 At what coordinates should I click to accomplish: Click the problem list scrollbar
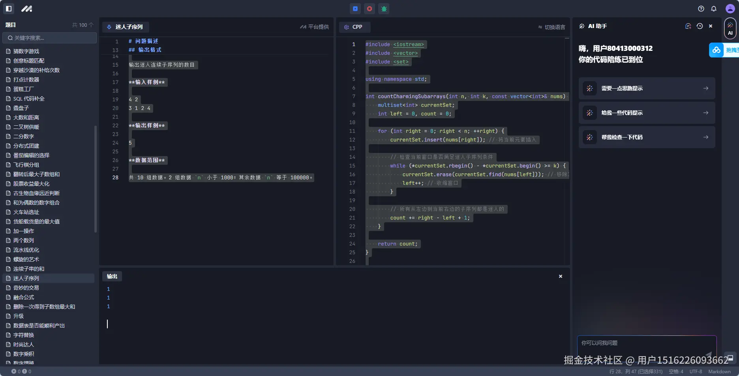tap(95, 179)
